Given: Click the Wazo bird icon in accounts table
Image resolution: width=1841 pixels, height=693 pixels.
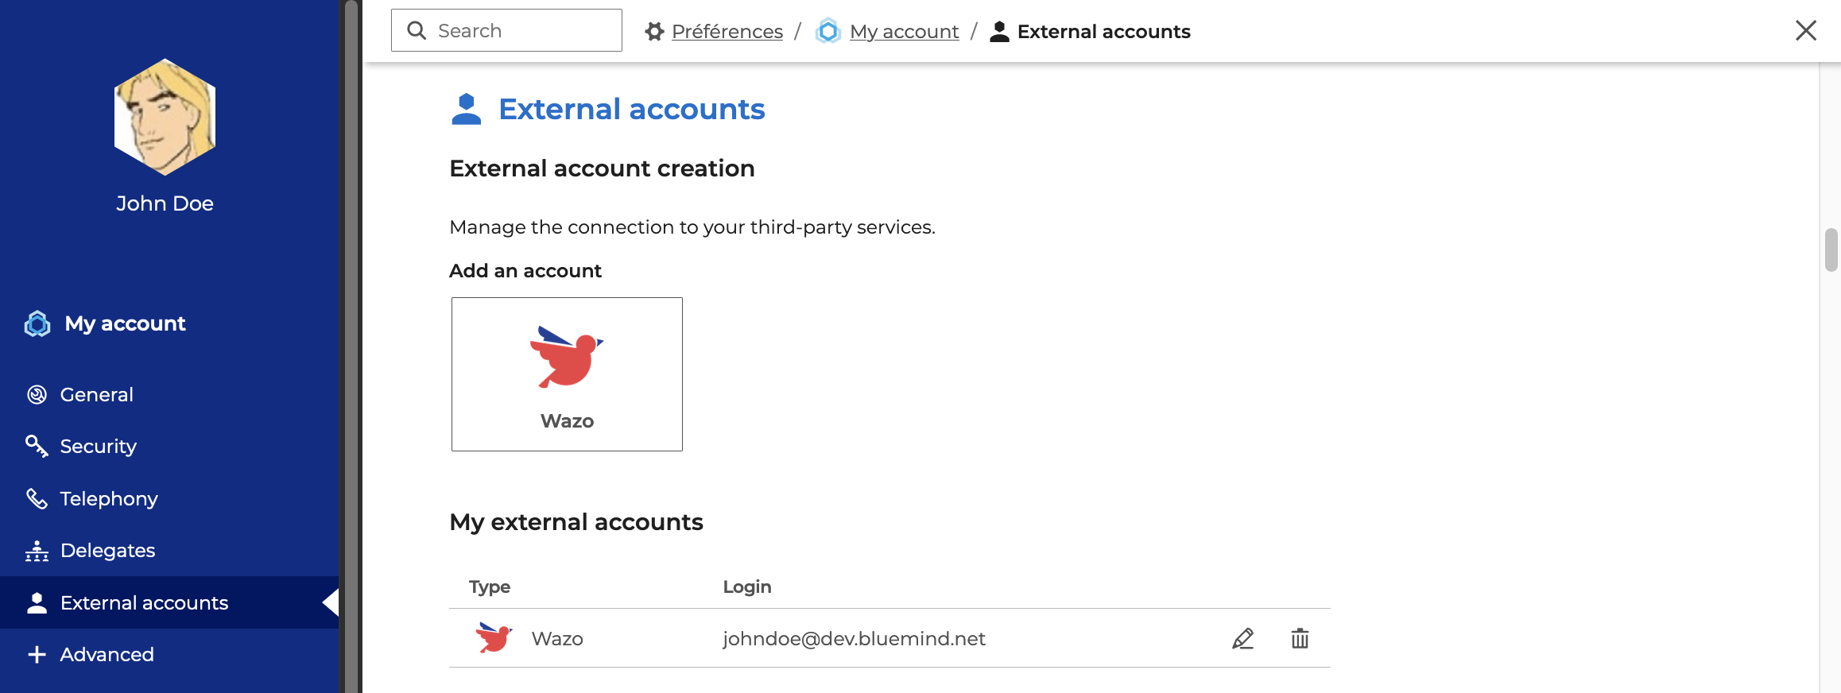Looking at the screenshot, I should tap(494, 637).
